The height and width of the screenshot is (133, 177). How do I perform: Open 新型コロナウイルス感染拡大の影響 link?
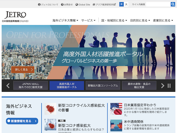coord(81,108)
